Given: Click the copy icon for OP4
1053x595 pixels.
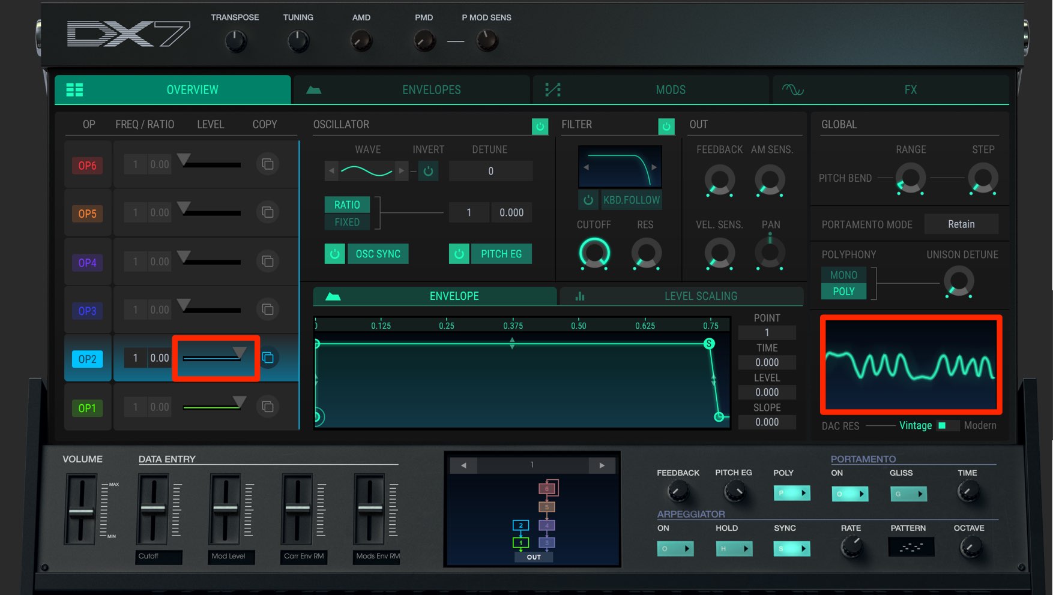Looking at the screenshot, I should pyautogui.click(x=268, y=262).
